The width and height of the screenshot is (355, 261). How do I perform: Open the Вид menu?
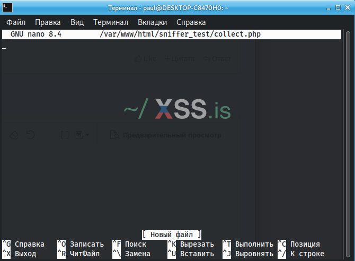coord(77,22)
